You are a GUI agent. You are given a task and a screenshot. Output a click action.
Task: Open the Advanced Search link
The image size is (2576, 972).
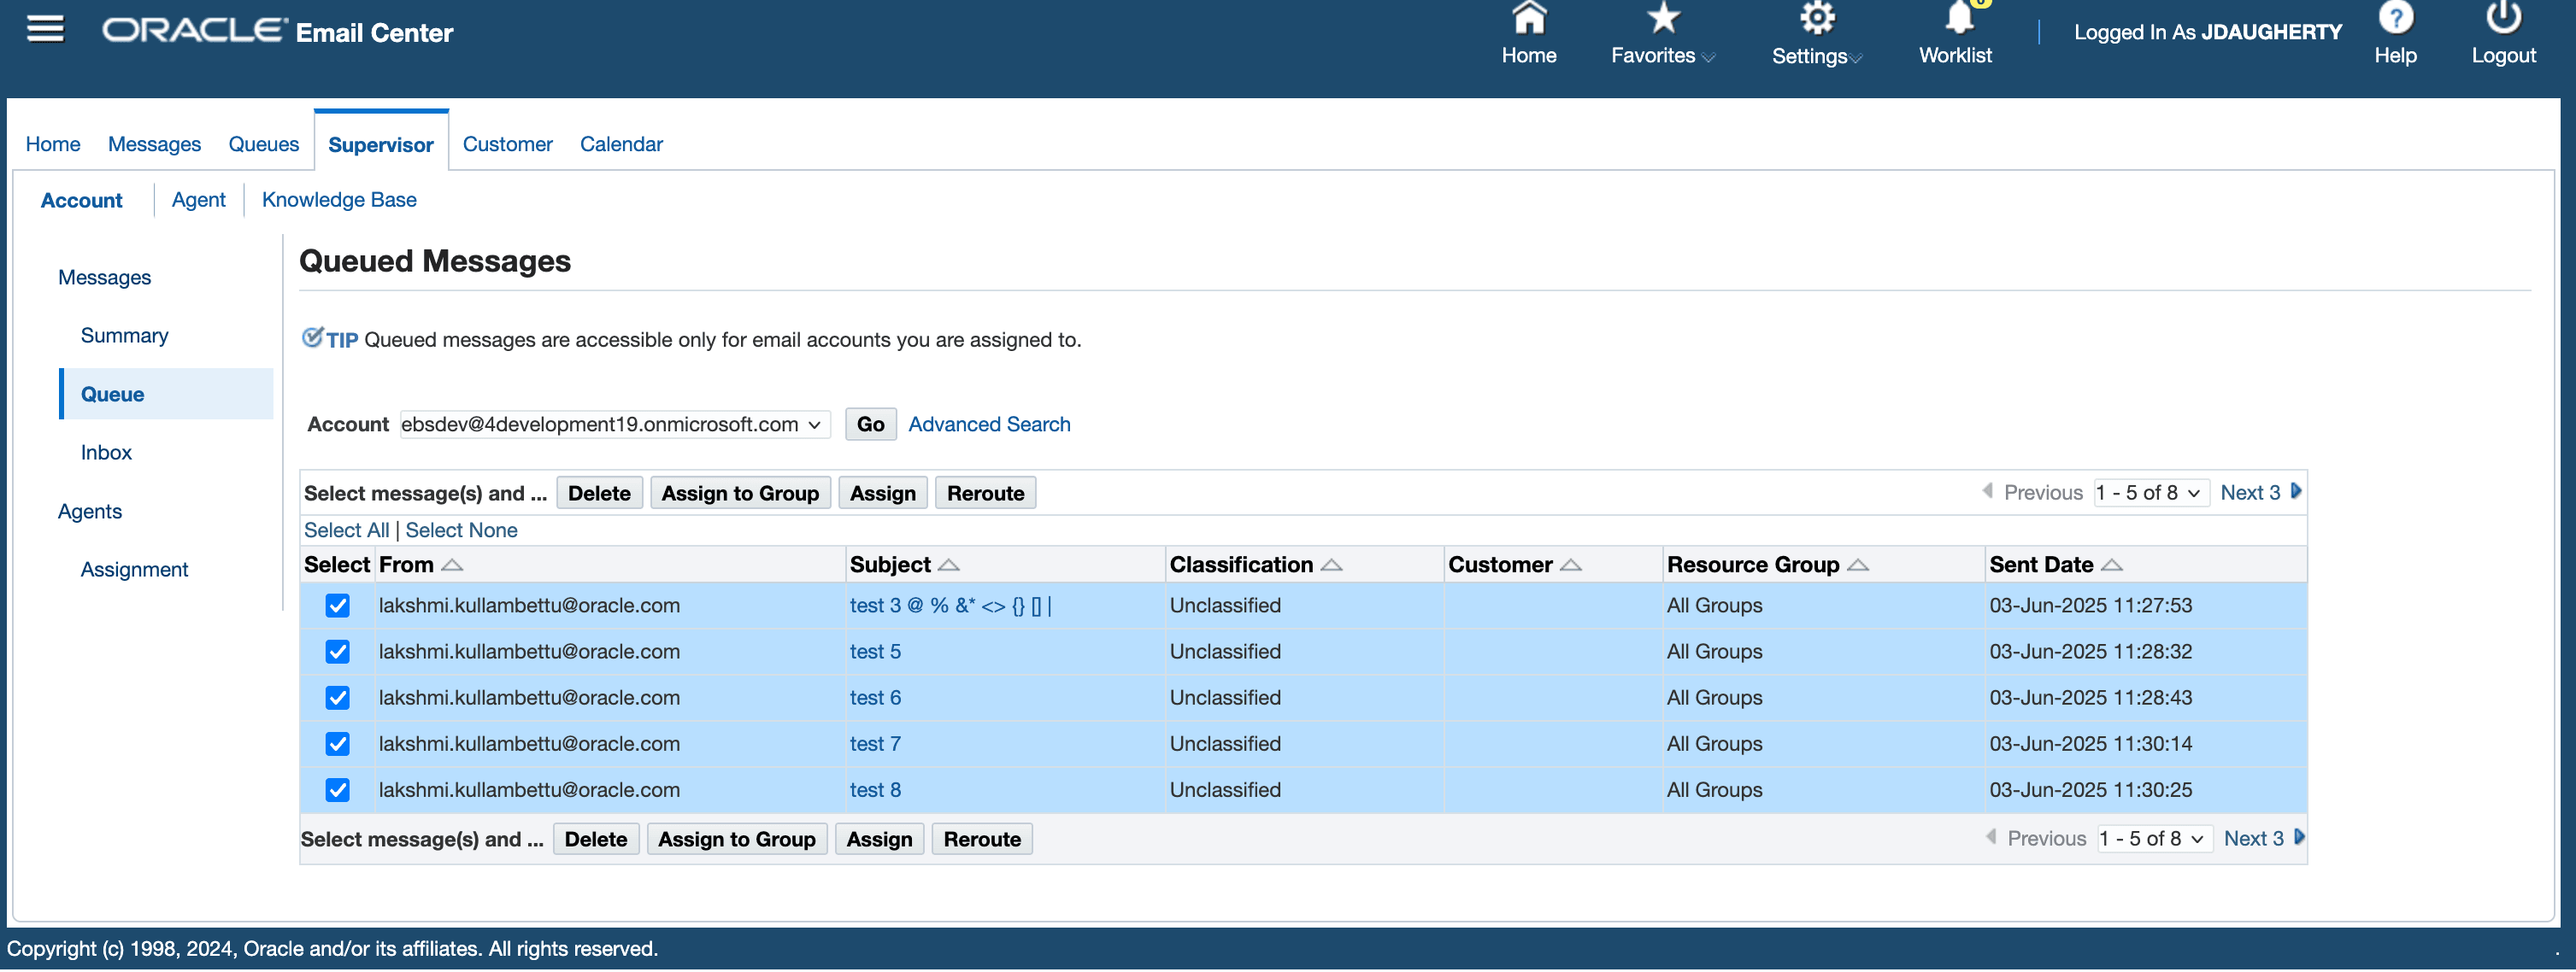(988, 425)
